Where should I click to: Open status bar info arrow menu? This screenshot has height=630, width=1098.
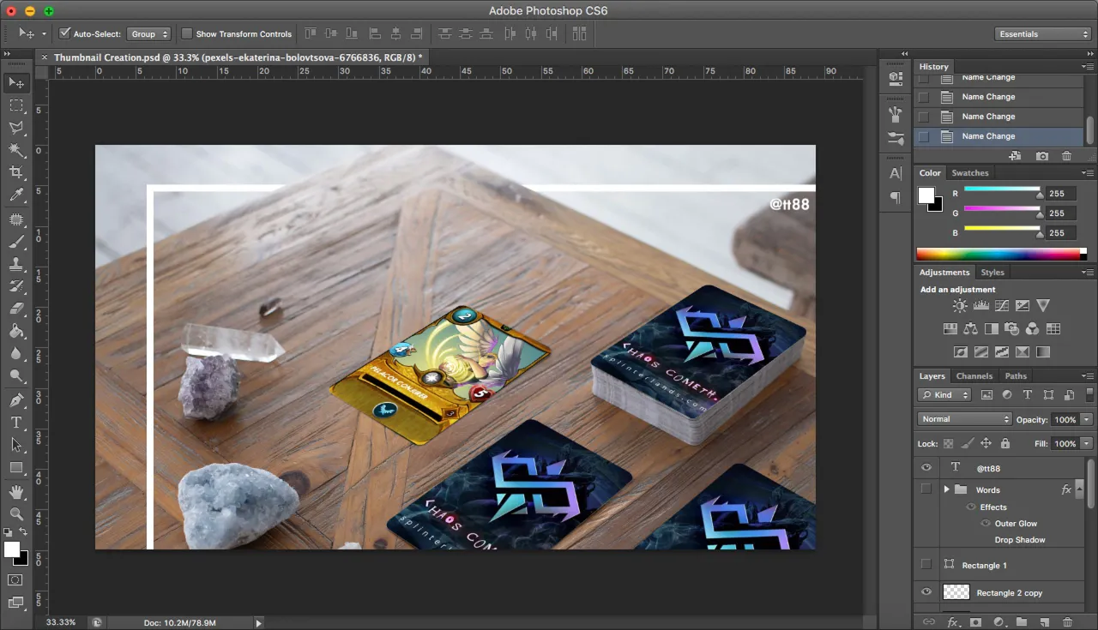[x=259, y=623]
